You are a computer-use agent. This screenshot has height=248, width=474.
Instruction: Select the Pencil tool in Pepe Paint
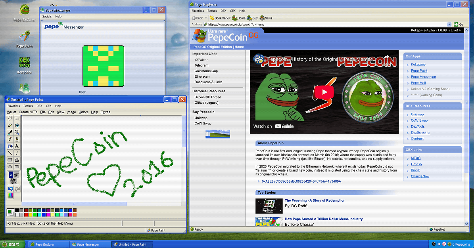tap(10, 139)
